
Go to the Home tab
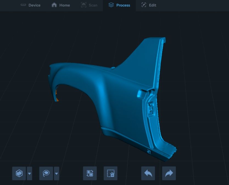(61, 5)
